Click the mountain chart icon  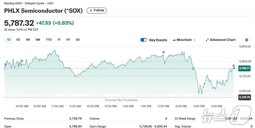point(174,40)
